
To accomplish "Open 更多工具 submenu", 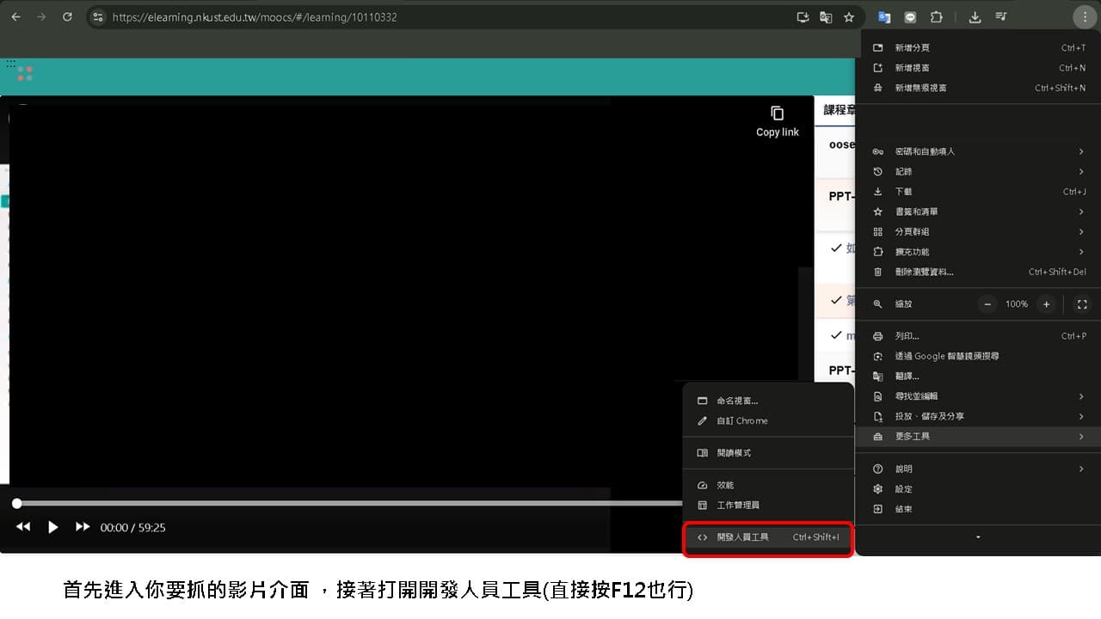I will [x=979, y=437].
